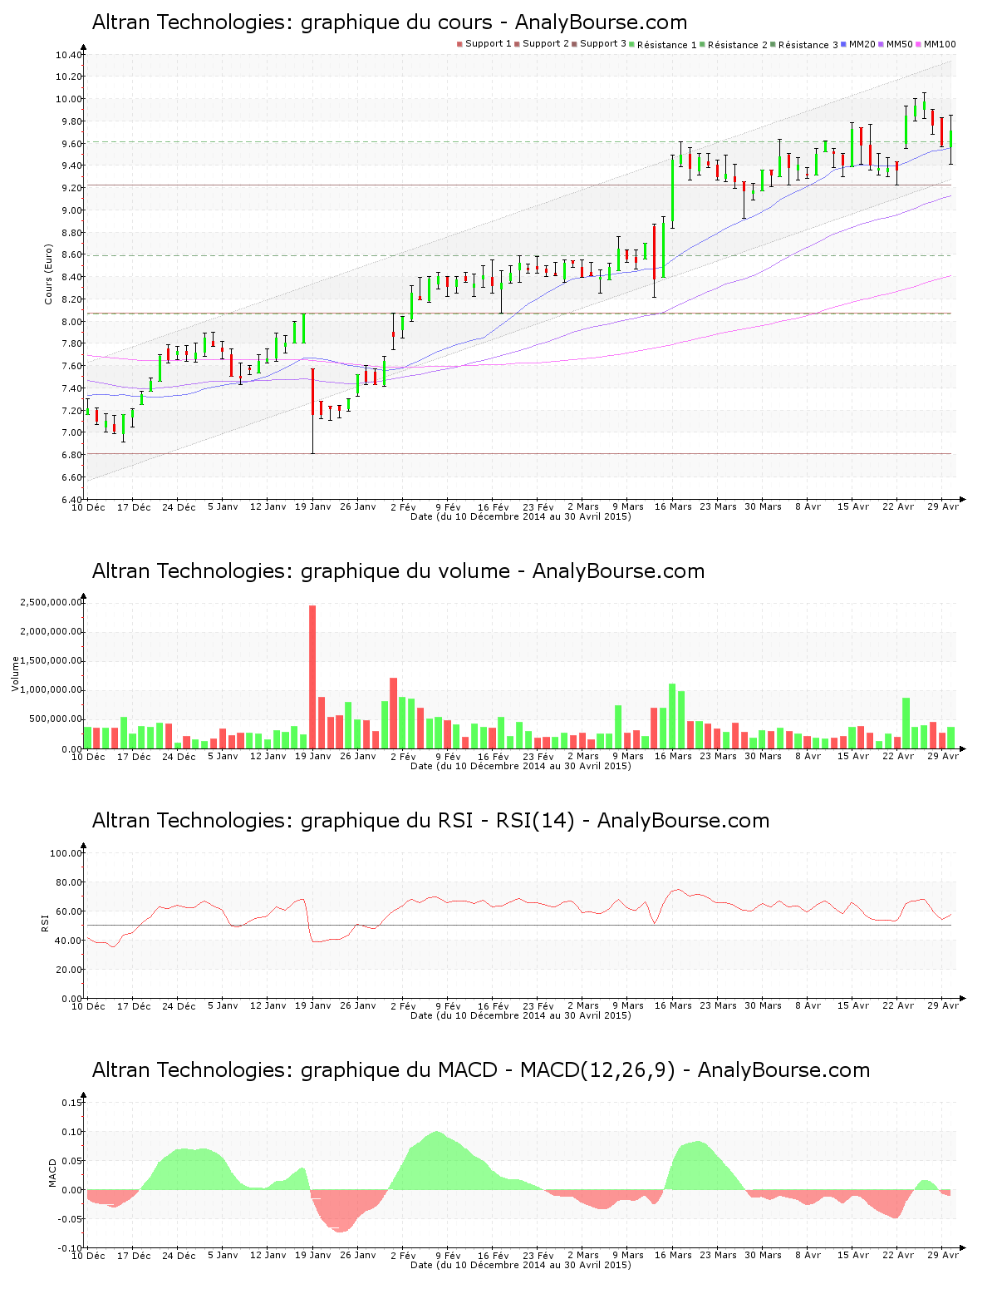
Task: Click the long-wick candlestick at 19 Janv
Action: click(312, 399)
